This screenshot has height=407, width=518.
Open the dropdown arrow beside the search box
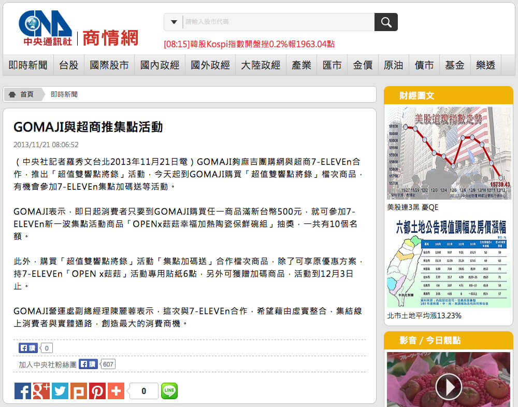pos(174,22)
